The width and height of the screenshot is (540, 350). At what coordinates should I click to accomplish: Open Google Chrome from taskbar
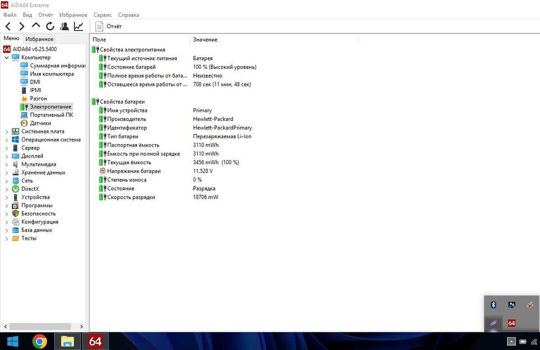pos(39,341)
